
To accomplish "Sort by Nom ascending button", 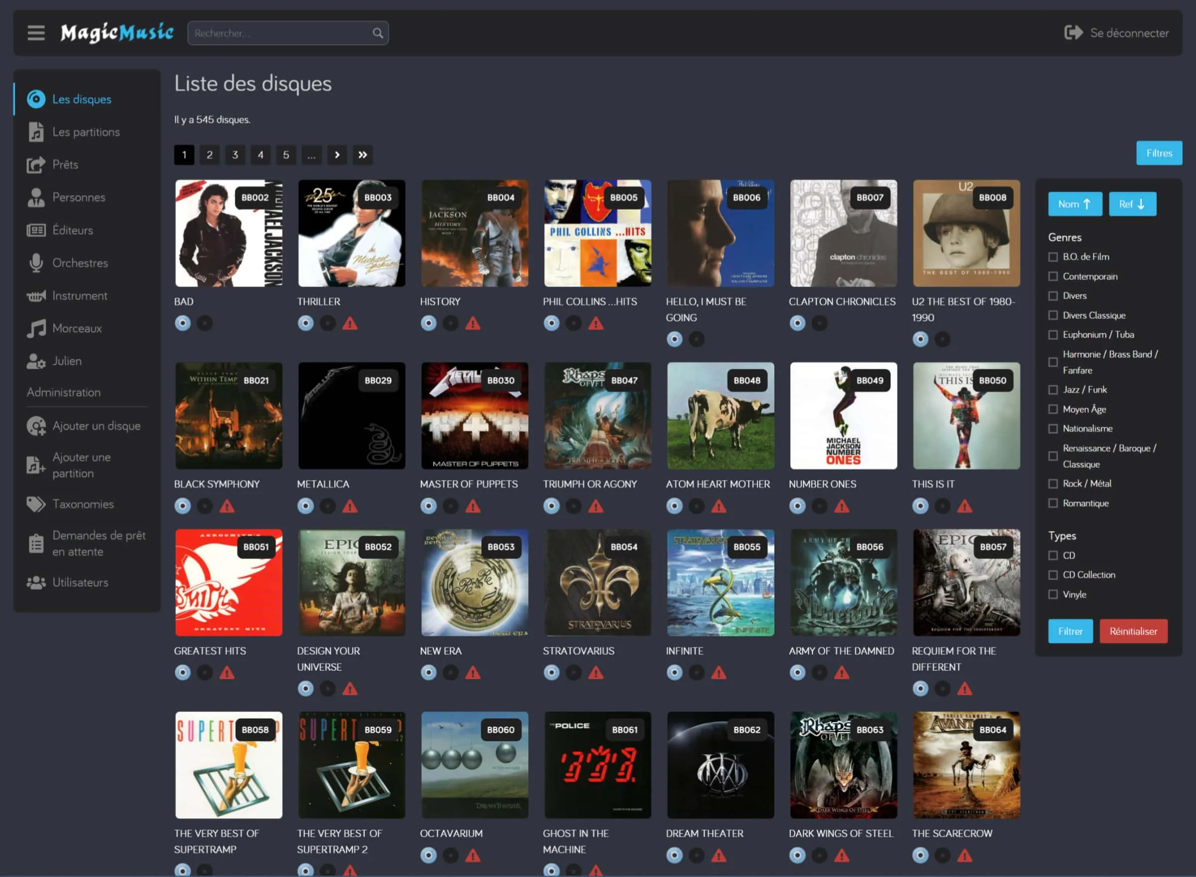I will 1074,204.
